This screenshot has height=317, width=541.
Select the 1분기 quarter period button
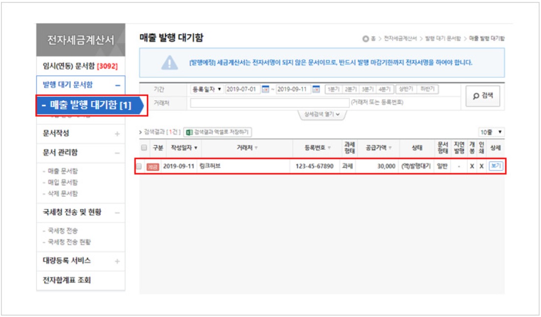333,89
